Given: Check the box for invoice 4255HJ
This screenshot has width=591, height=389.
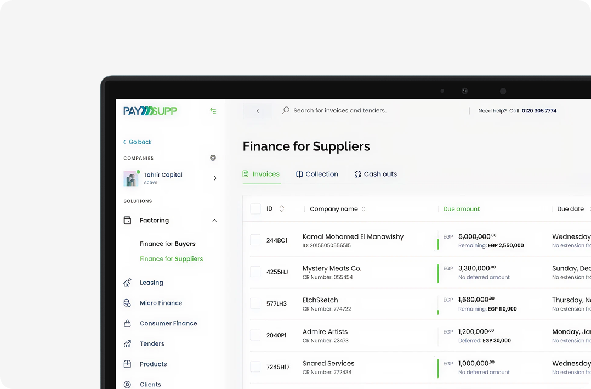Looking at the screenshot, I should tap(255, 272).
